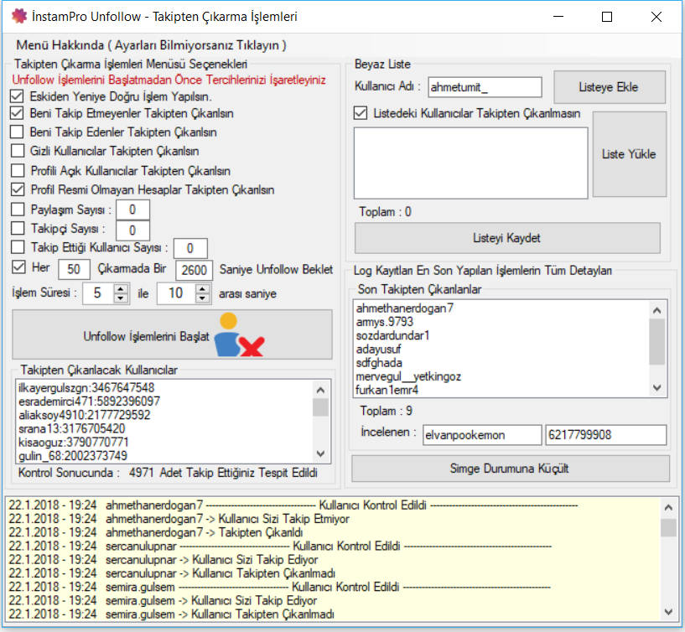Check Gizli Kullanıcılar Takipten Çıkarılsın

click(x=17, y=151)
